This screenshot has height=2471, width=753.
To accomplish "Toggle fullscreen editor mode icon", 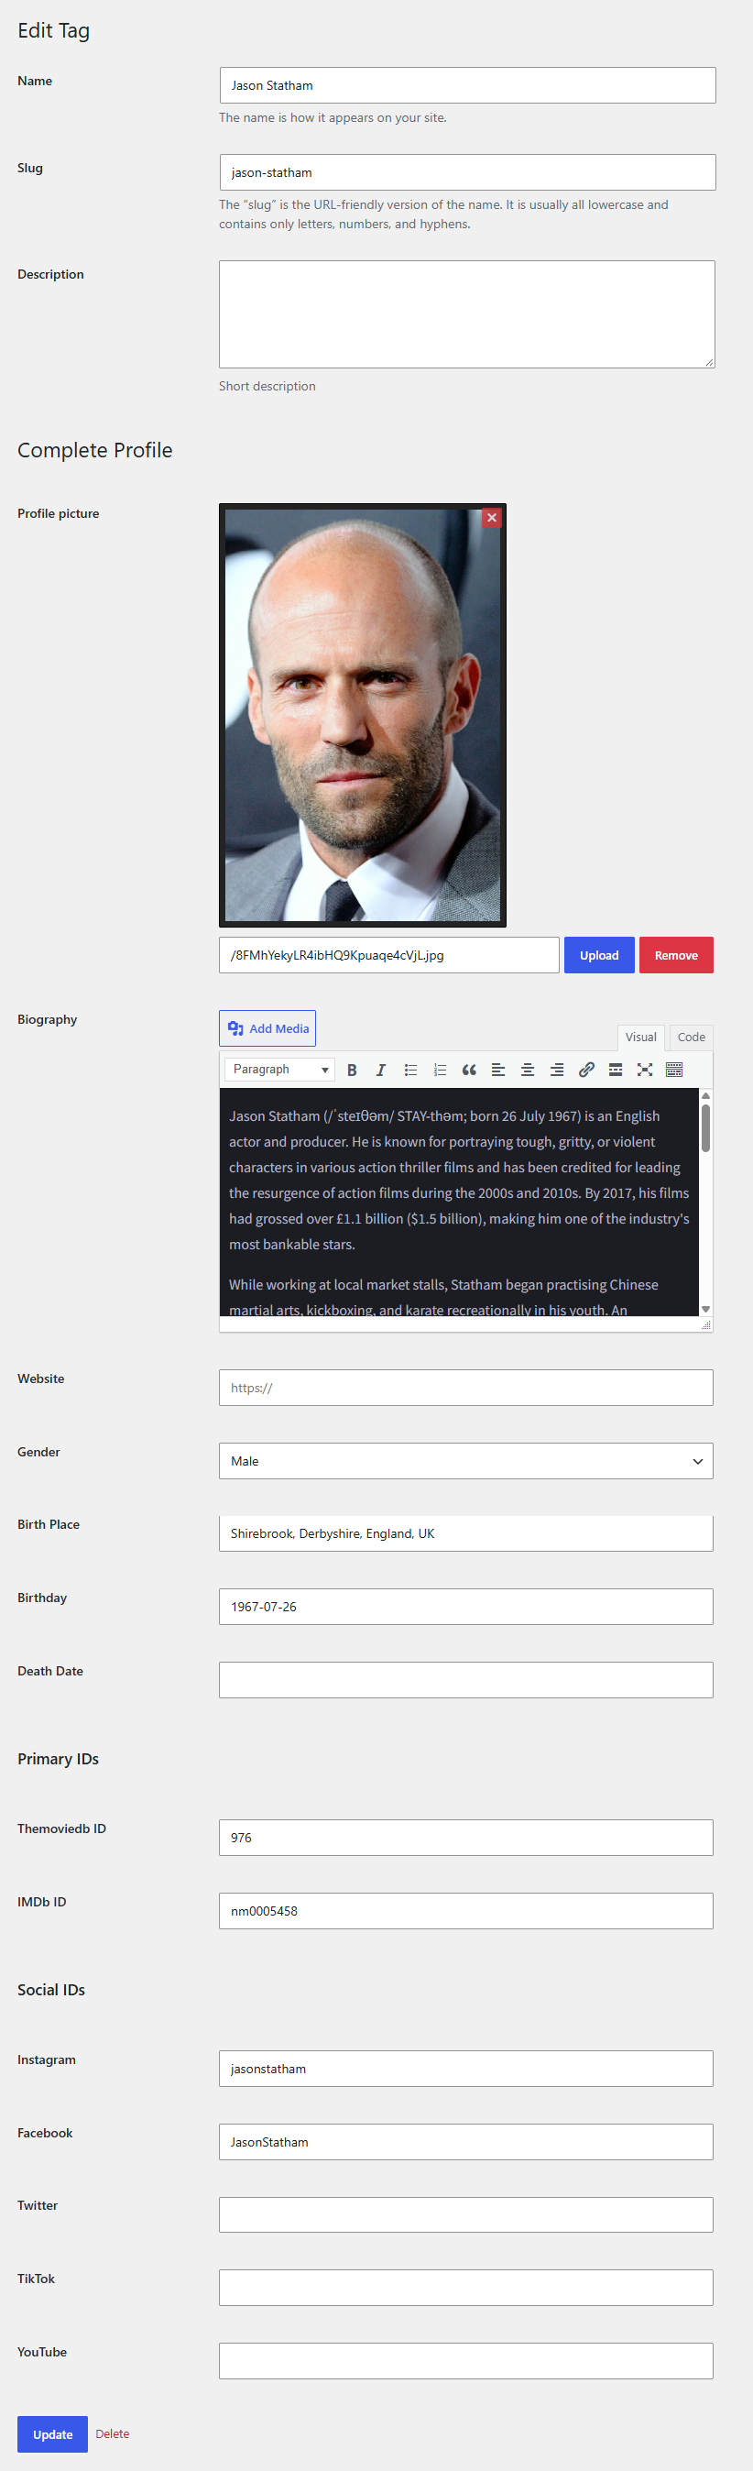I will tap(645, 1070).
